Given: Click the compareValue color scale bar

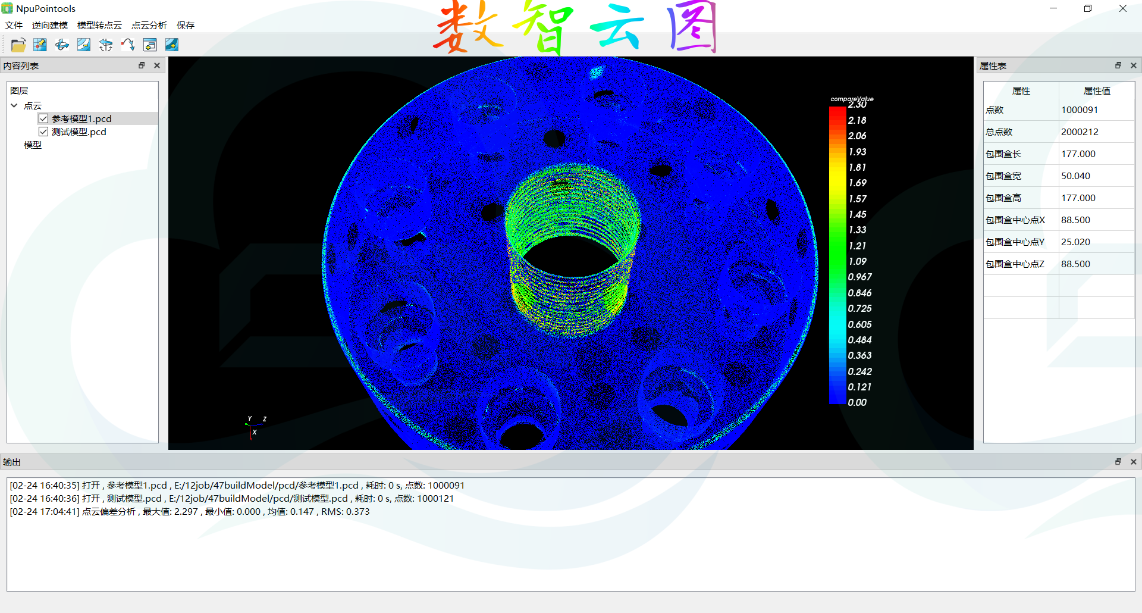Looking at the screenshot, I should point(837,256).
